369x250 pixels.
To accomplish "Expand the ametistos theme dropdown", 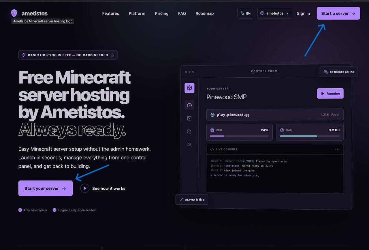I will [x=275, y=13].
